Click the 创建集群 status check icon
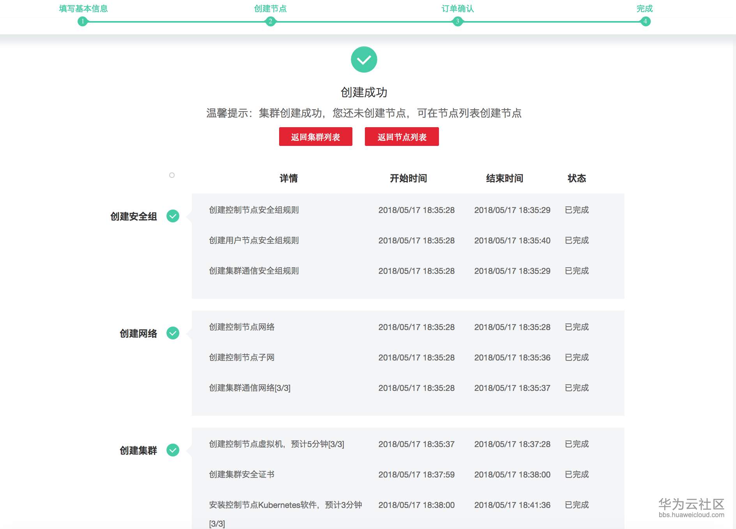This screenshot has width=736, height=529. pos(172,451)
